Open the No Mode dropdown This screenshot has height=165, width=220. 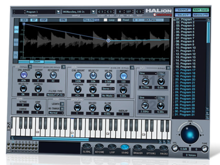[x=108, y=96]
